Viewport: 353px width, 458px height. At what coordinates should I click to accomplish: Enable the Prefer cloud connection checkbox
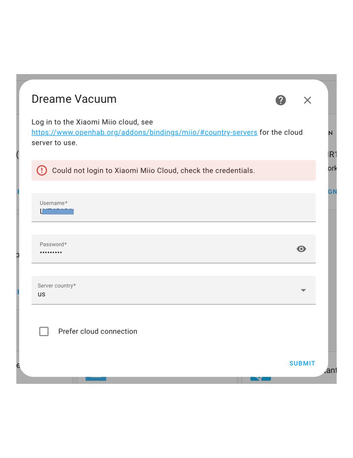coord(44,331)
